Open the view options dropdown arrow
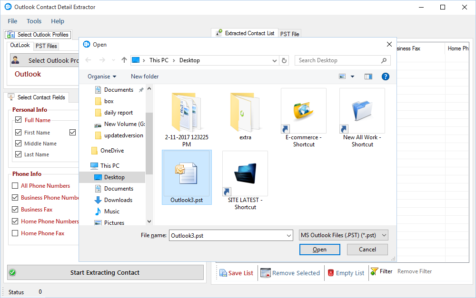Image resolution: width=476 pixels, height=298 pixels. (352, 77)
